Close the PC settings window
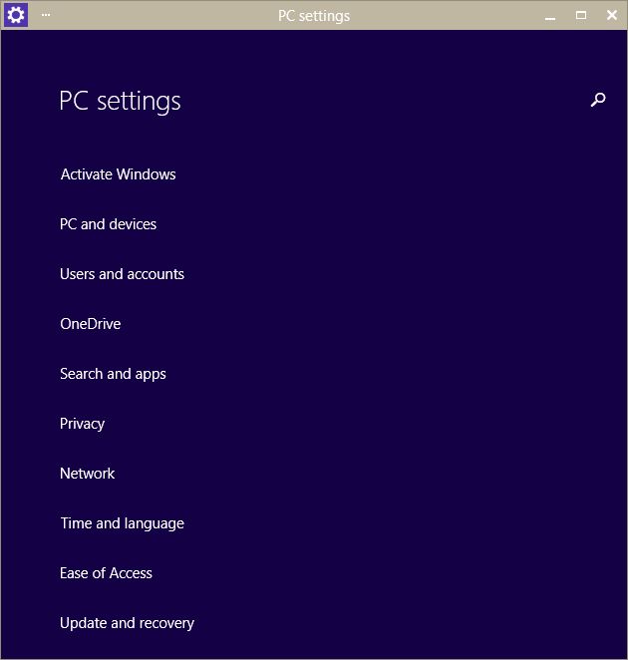Image resolution: width=628 pixels, height=660 pixels. click(x=612, y=16)
